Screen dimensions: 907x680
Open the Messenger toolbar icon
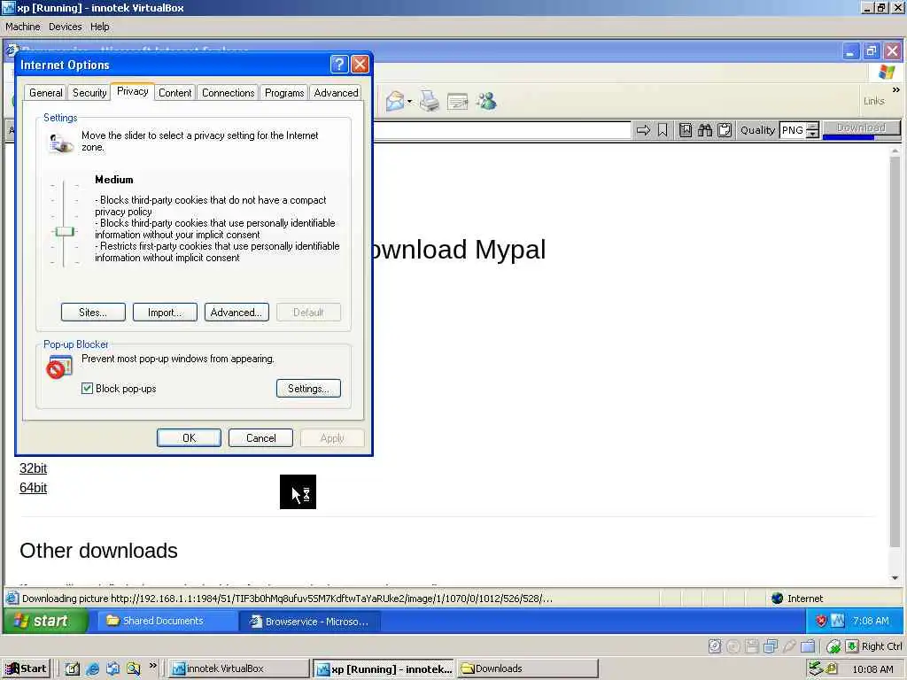click(486, 101)
